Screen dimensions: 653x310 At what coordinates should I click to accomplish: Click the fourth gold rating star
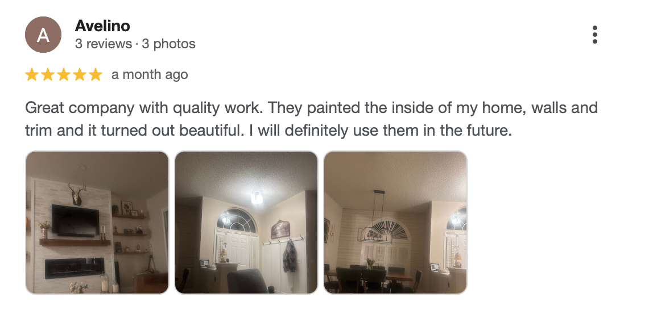click(x=80, y=75)
